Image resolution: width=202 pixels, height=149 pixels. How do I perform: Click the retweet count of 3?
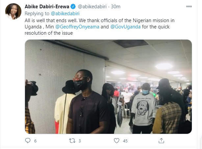pos(80,141)
